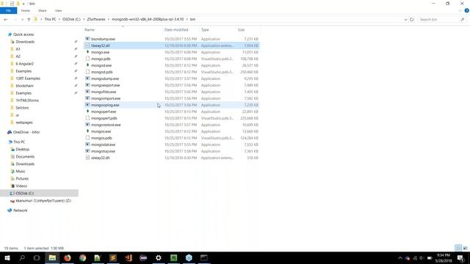Open the Command Prompt taskbar icon
The image size is (470, 264).
(204, 257)
